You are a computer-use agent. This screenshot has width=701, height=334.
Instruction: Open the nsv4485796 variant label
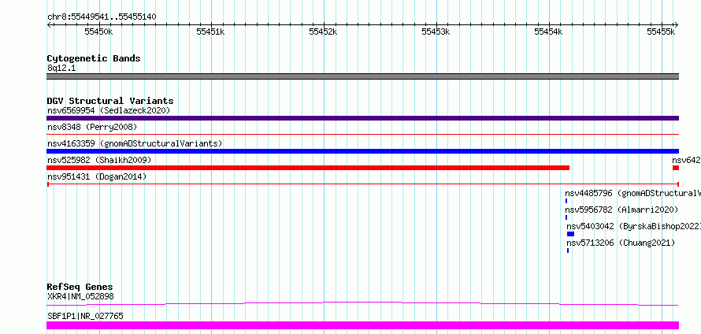click(632, 194)
